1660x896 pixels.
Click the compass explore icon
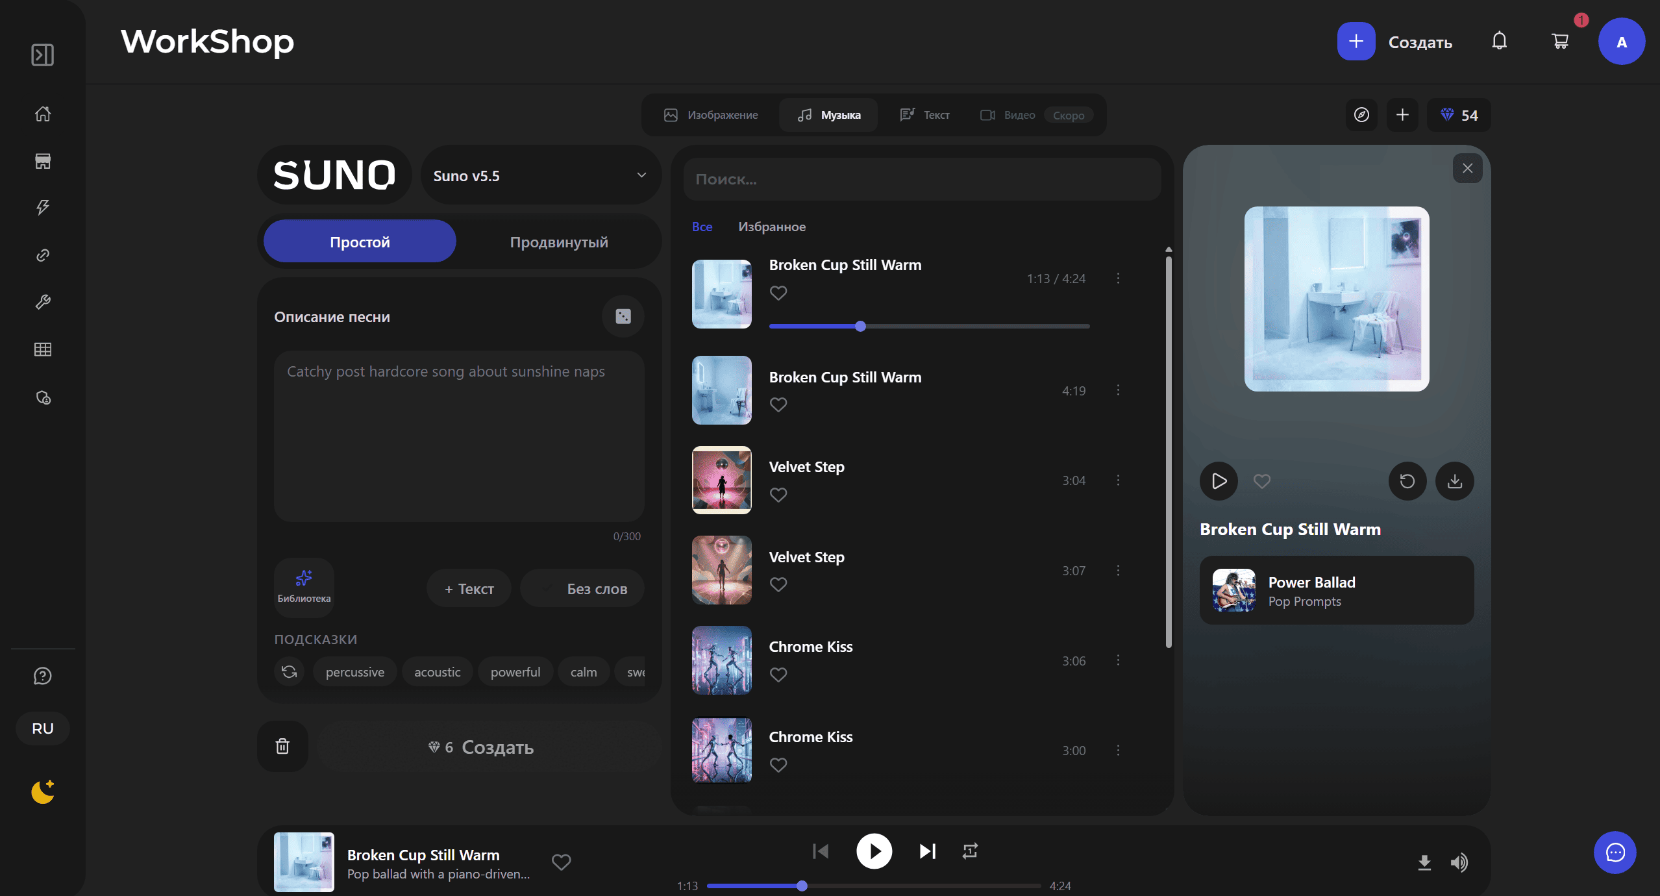1362,115
